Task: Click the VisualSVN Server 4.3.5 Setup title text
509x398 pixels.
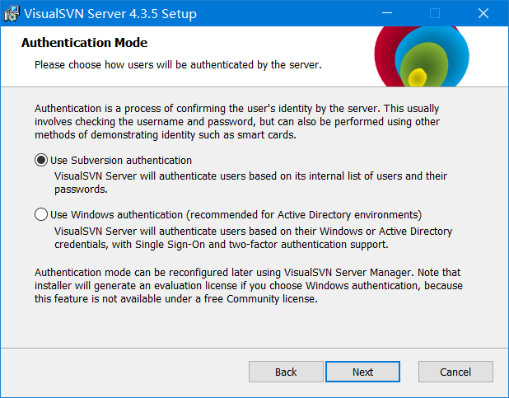Action: click(x=110, y=14)
